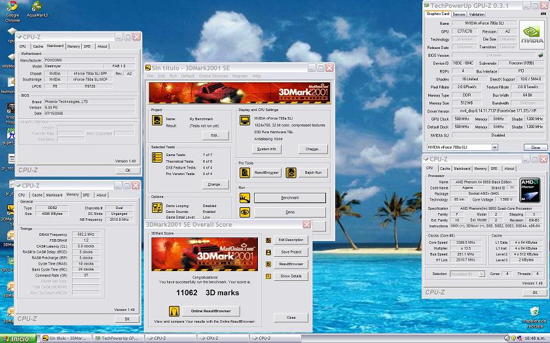Switch to Sensors tab in GPU-Z
Screen dimensions: 550x343
459,14
